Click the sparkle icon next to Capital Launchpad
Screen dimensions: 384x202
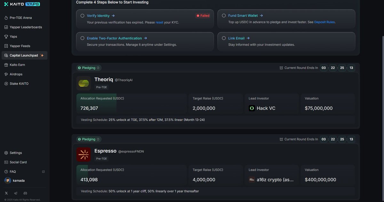[42, 55]
